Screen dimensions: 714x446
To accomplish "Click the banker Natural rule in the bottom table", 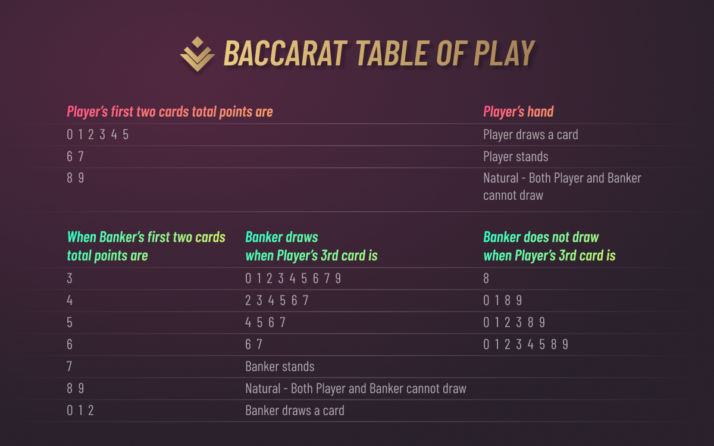I will (x=356, y=388).
